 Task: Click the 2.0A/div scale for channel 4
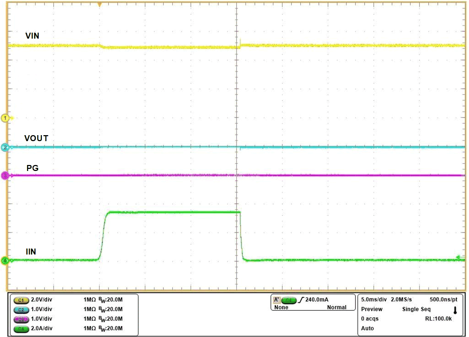point(42,329)
